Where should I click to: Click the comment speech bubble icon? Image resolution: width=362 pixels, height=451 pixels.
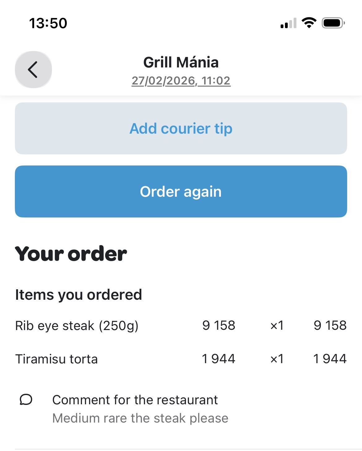click(x=26, y=400)
